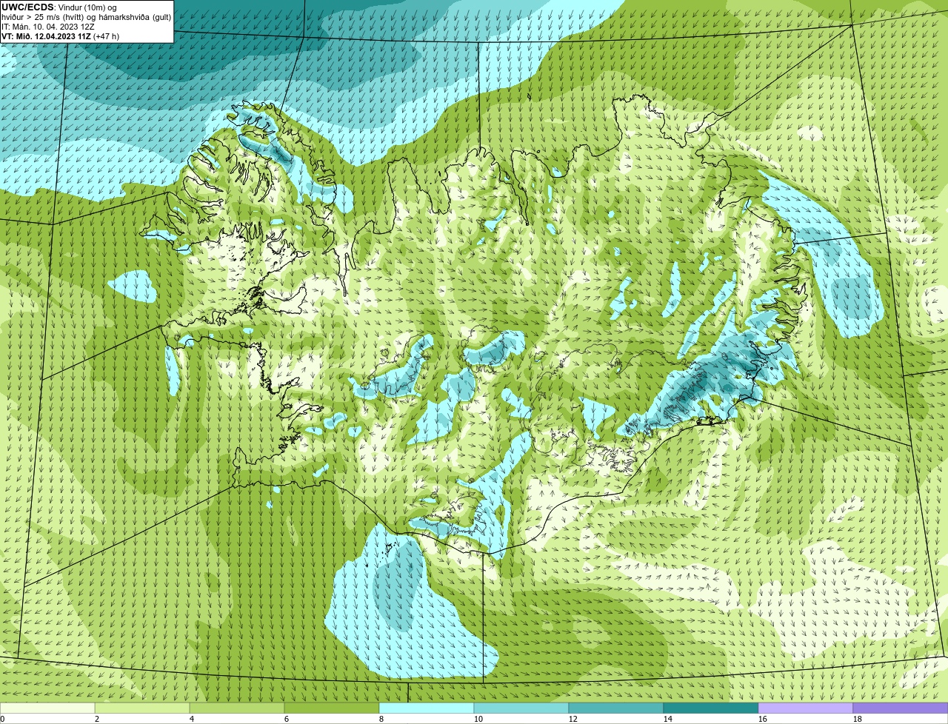Click the legend swatch for 4–6 m/s

point(237,708)
